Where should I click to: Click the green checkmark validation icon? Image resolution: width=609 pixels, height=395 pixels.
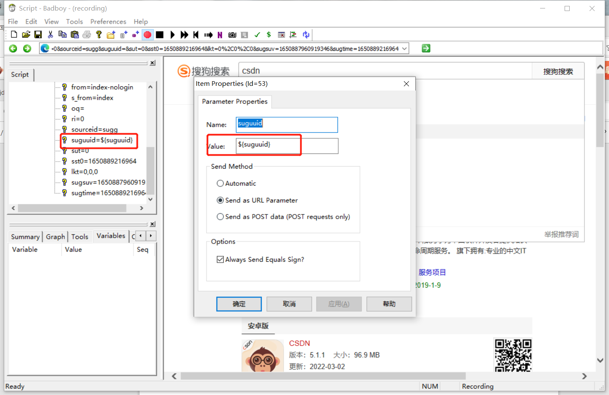257,35
